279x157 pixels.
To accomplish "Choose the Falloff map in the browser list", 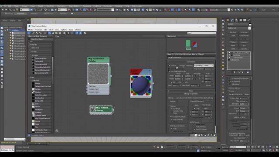I will [x=37, y=106].
